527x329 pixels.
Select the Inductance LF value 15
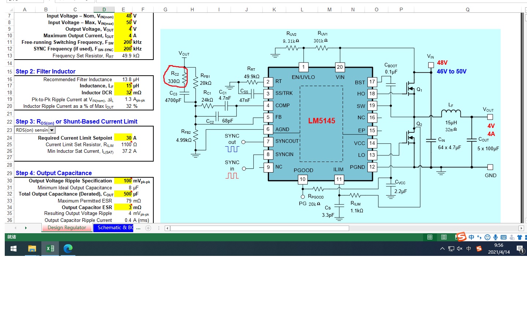point(123,86)
